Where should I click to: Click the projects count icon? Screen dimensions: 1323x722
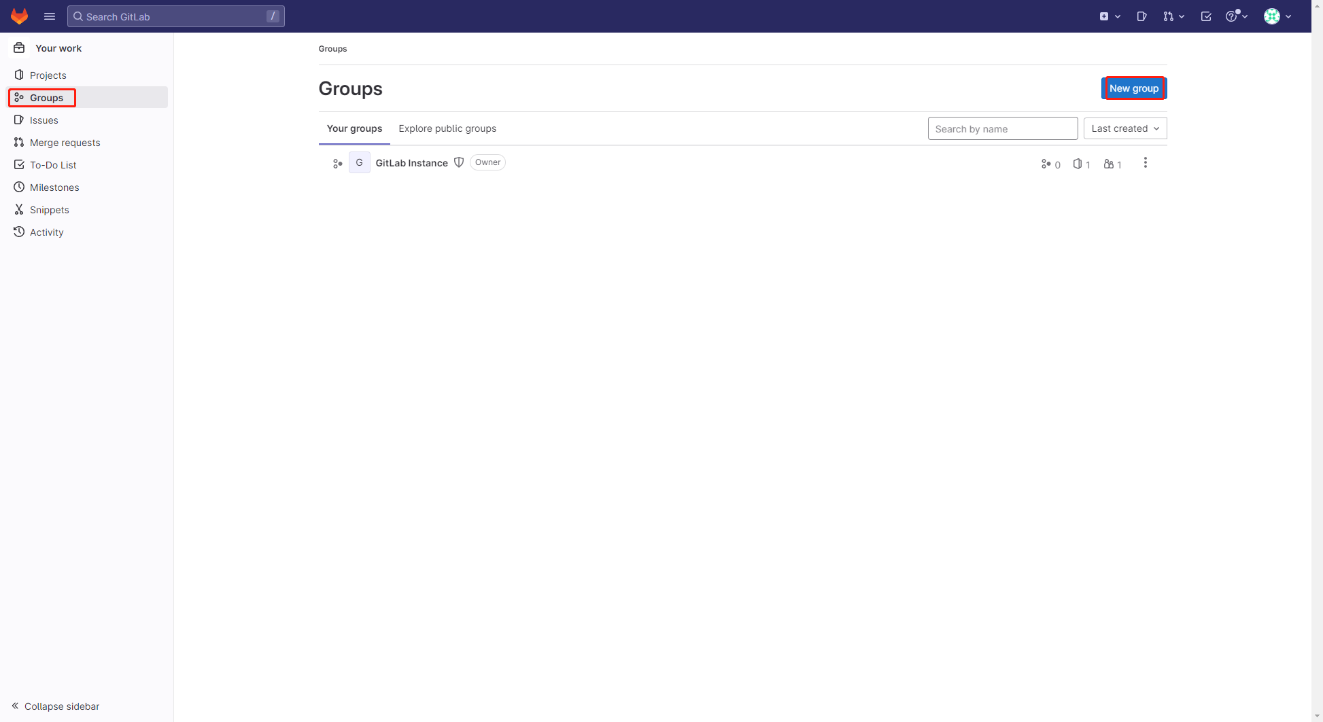click(1078, 164)
